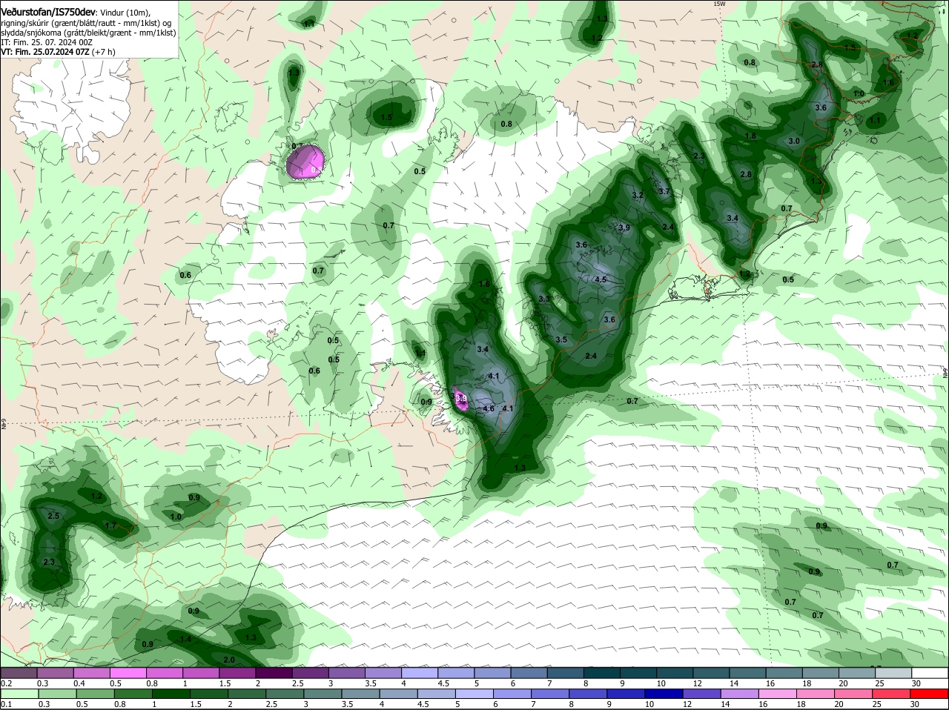
Task: Select snow legend swatch between 1 and 1.5
Action: (201, 673)
